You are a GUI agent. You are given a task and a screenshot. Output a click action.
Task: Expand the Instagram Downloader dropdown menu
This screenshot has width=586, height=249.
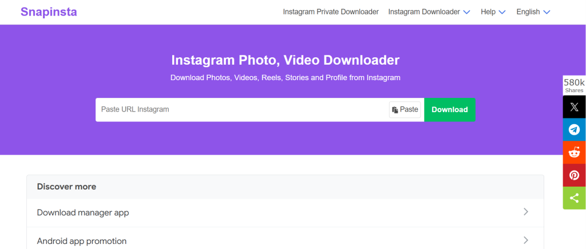[x=429, y=12]
